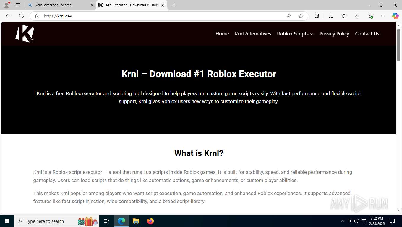Click heading 'What is Krnl?'

199,153
